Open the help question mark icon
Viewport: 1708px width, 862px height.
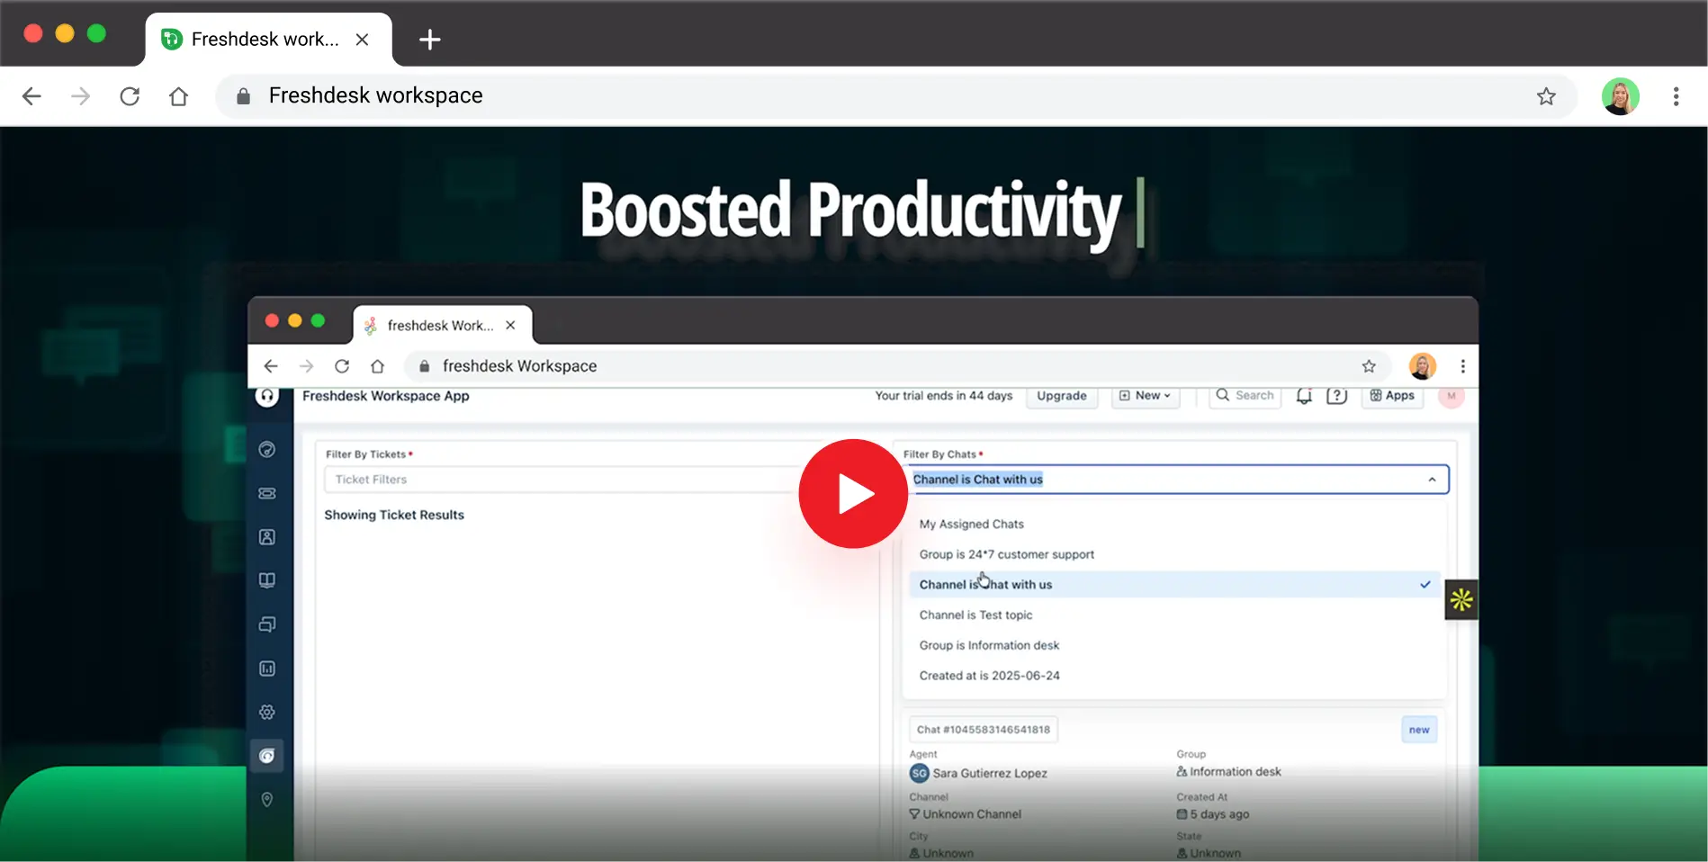click(1336, 396)
